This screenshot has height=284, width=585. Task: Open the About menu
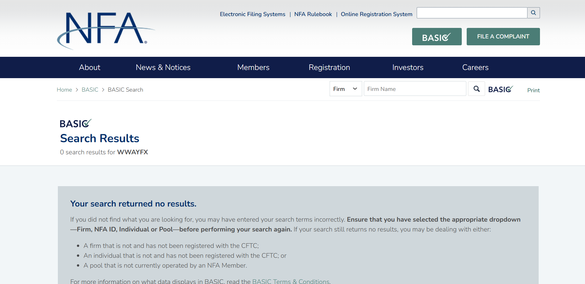(x=89, y=67)
